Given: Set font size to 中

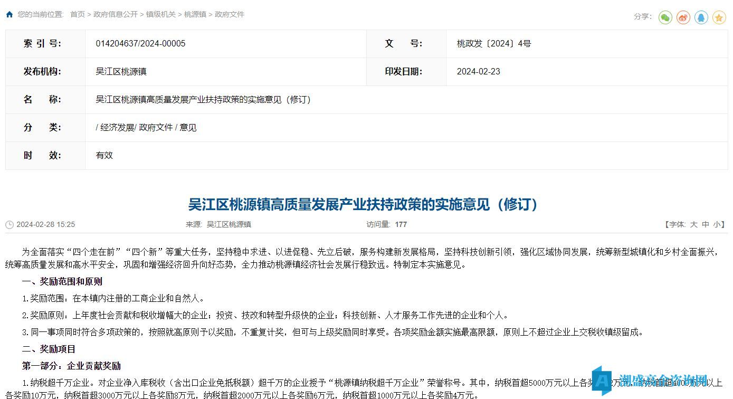Looking at the screenshot, I should pos(706,224).
